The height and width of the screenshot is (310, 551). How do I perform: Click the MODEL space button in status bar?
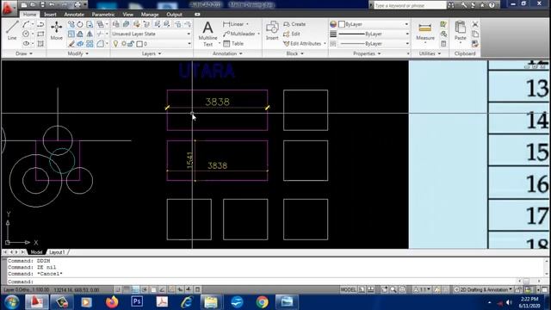point(348,289)
